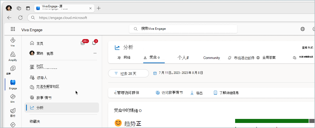Open Glint in the left rail
This screenshot has height=128, width=315.
[13, 99]
